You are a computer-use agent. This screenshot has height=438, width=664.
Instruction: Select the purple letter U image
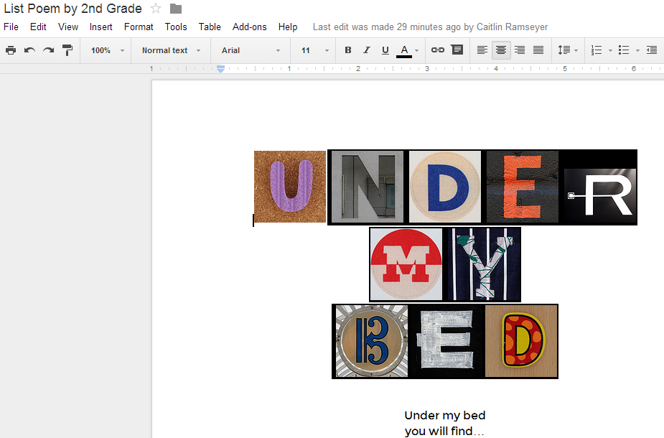[290, 187]
